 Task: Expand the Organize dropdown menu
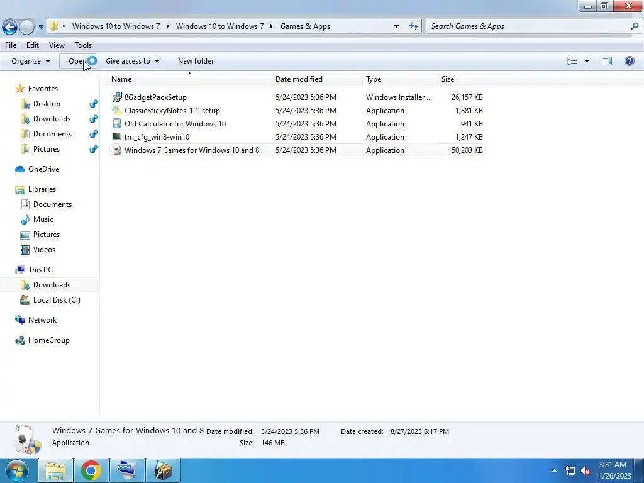[x=31, y=61]
